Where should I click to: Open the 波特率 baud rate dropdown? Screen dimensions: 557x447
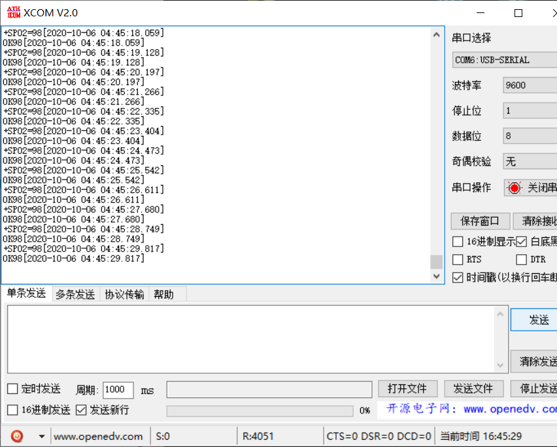[530, 85]
